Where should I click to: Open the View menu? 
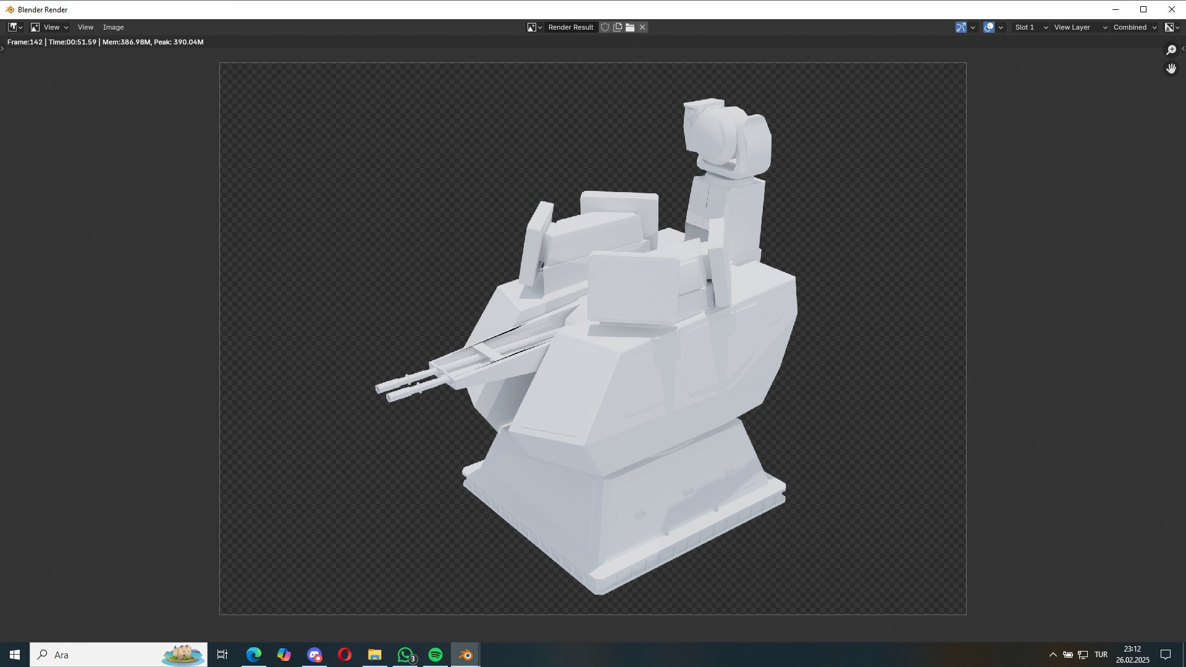85,27
